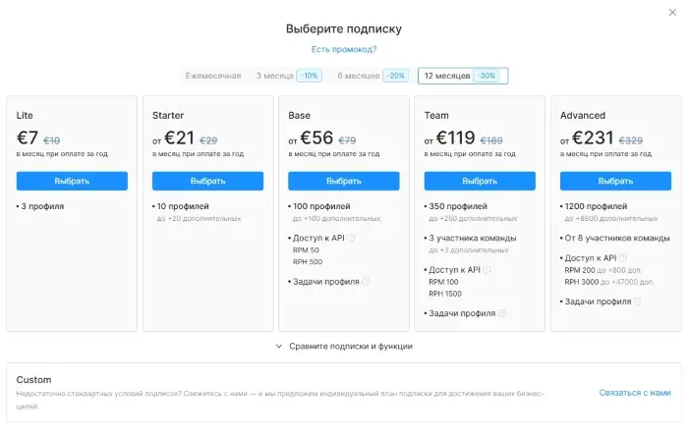688x439 pixels.
Task: Open help icon beside Team profile tasks
Action: point(502,313)
